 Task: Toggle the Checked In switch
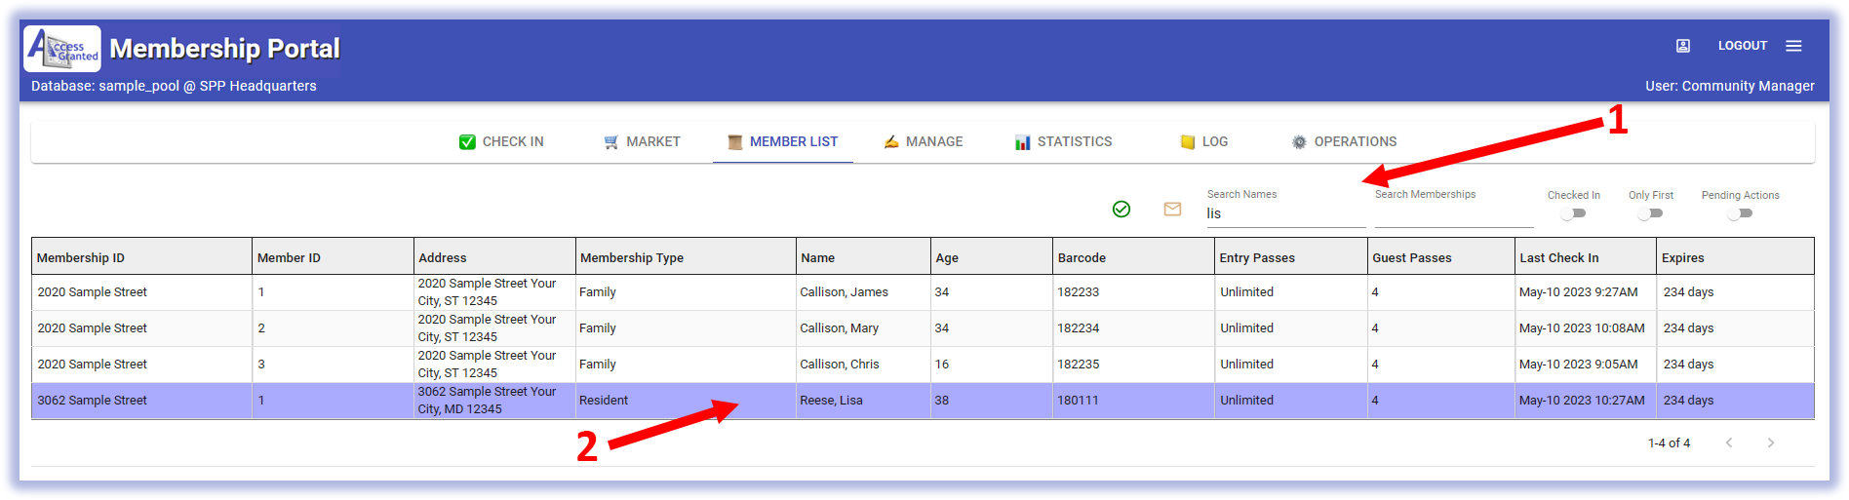pos(1572,213)
